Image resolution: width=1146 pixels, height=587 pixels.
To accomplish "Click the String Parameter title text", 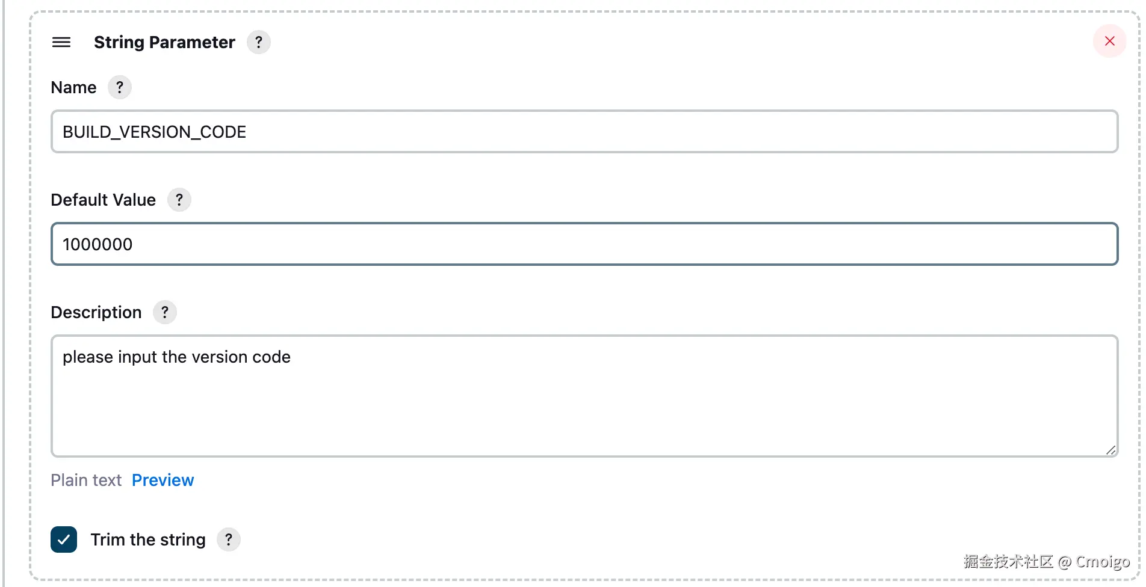I will 164,42.
